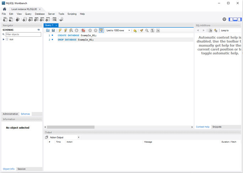Screen dimensions: 243x173
Task: Toggle the right sidebar panel visibility
Action: (x=240, y=19)
